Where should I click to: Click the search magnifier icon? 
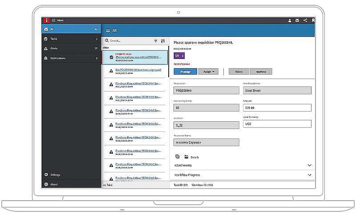click(107, 40)
